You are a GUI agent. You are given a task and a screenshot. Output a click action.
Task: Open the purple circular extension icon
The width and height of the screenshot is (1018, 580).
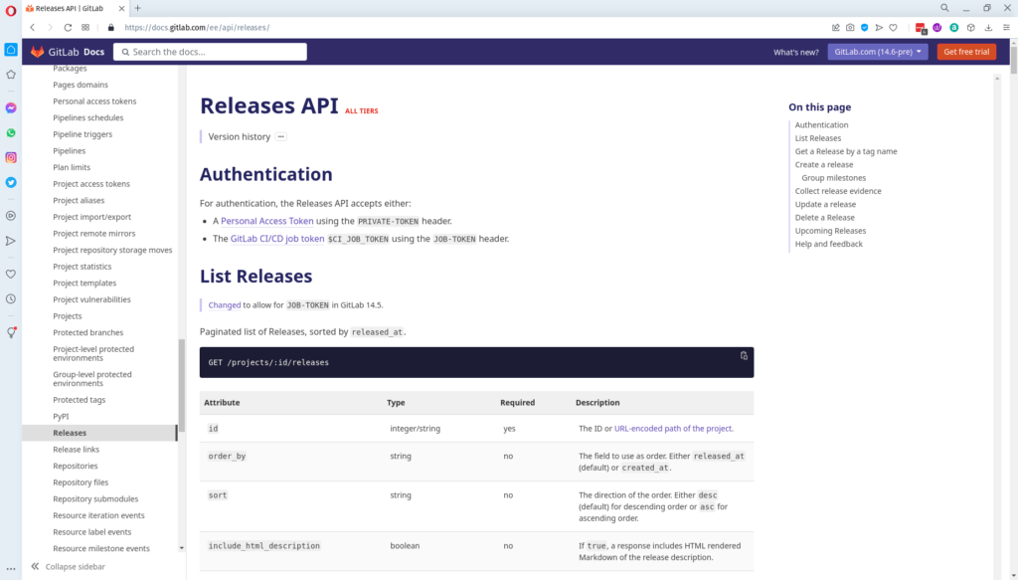pos(936,27)
